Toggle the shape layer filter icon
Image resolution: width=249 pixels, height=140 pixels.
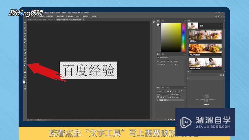pos(176,91)
